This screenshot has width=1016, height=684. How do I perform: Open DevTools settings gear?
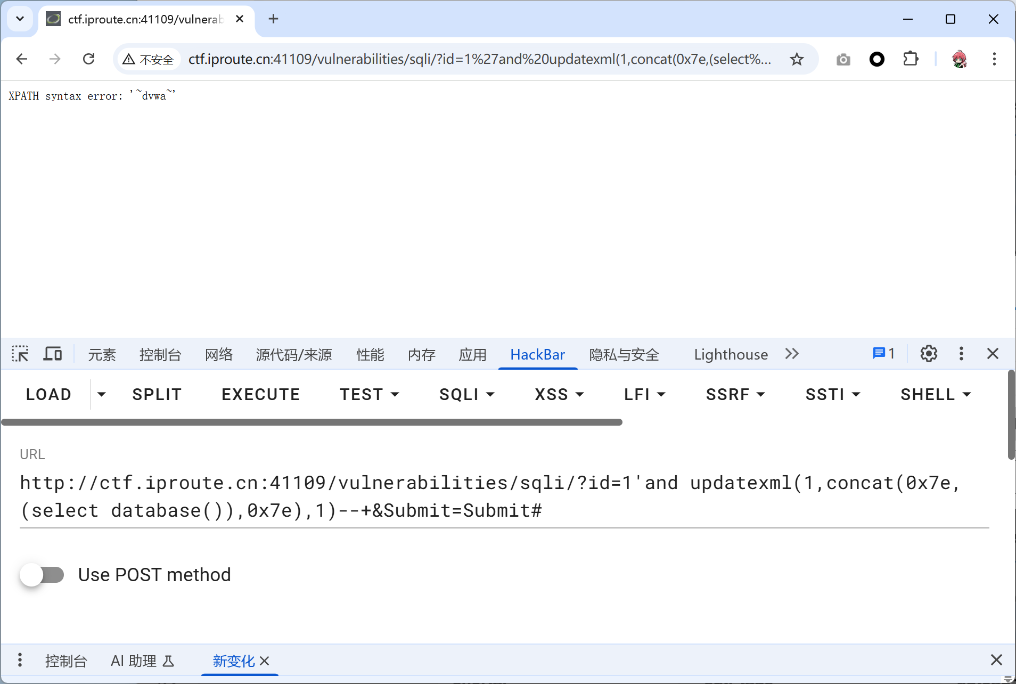tap(929, 354)
